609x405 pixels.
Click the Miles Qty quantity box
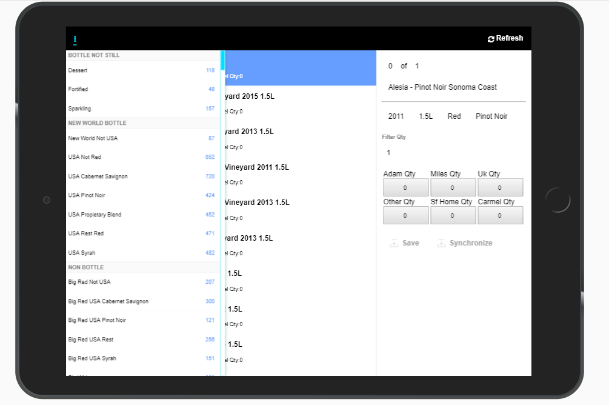453,187
